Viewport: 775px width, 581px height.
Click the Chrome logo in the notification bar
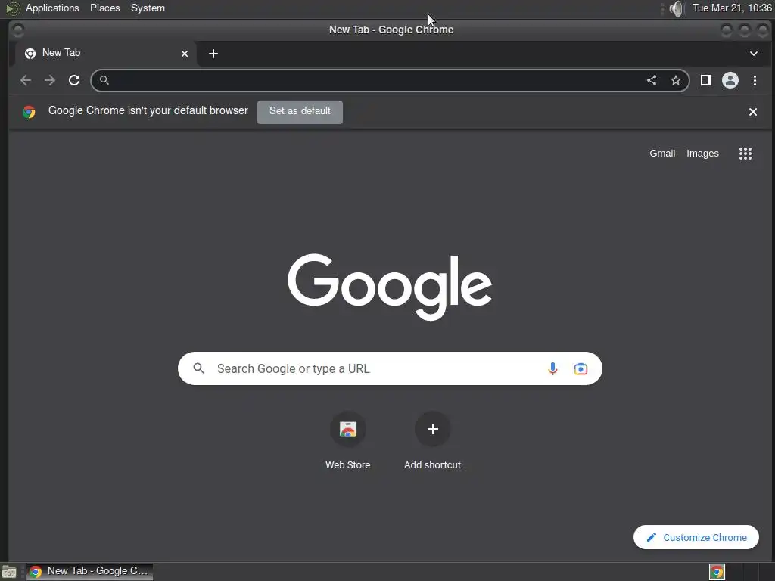[x=30, y=112]
